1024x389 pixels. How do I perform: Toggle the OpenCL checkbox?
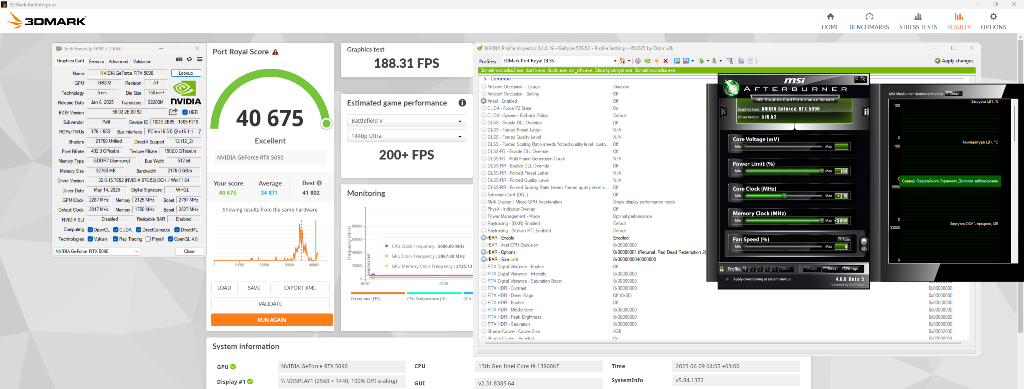point(90,230)
